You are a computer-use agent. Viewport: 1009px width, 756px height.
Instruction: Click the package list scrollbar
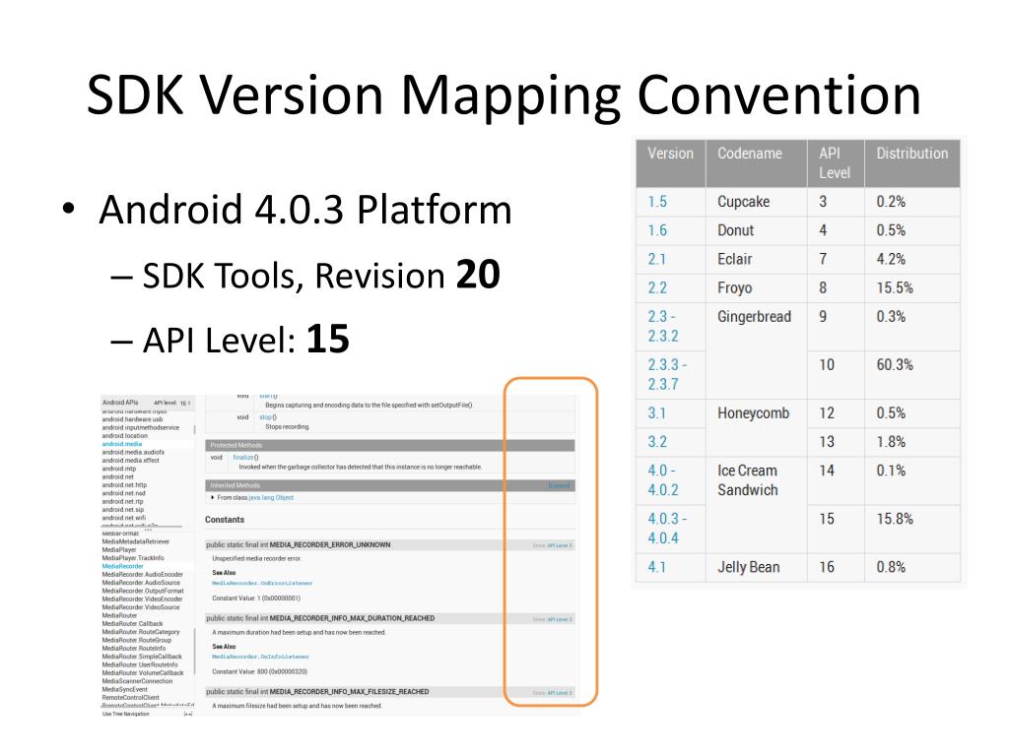click(194, 430)
